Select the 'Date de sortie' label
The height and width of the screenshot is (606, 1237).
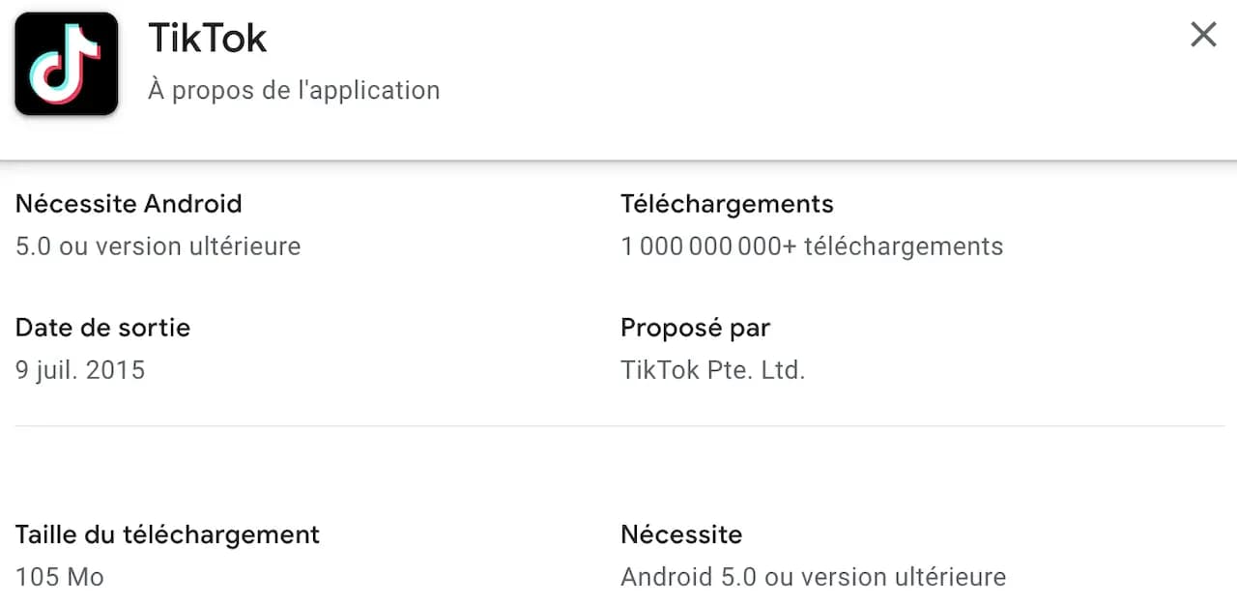coord(102,328)
